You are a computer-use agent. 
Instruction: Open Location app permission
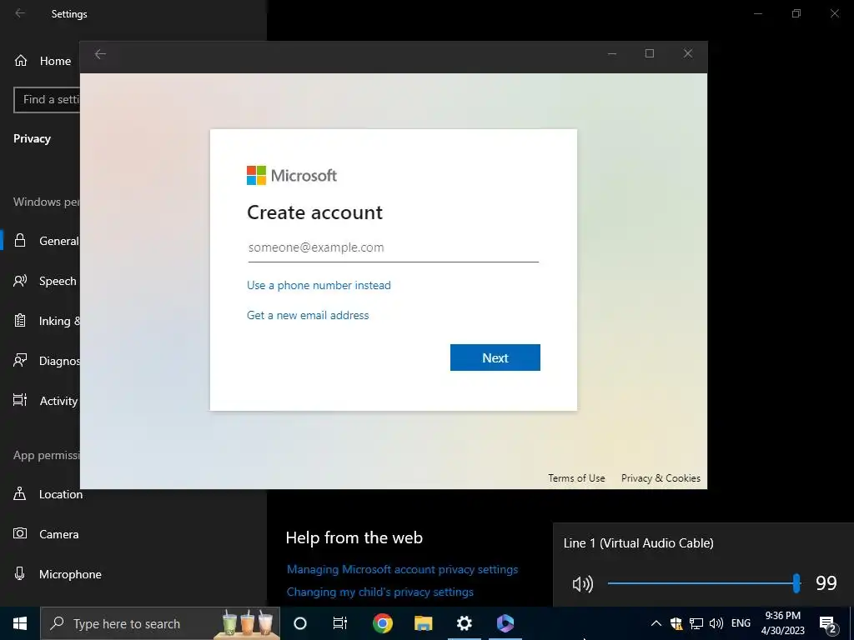(48, 494)
